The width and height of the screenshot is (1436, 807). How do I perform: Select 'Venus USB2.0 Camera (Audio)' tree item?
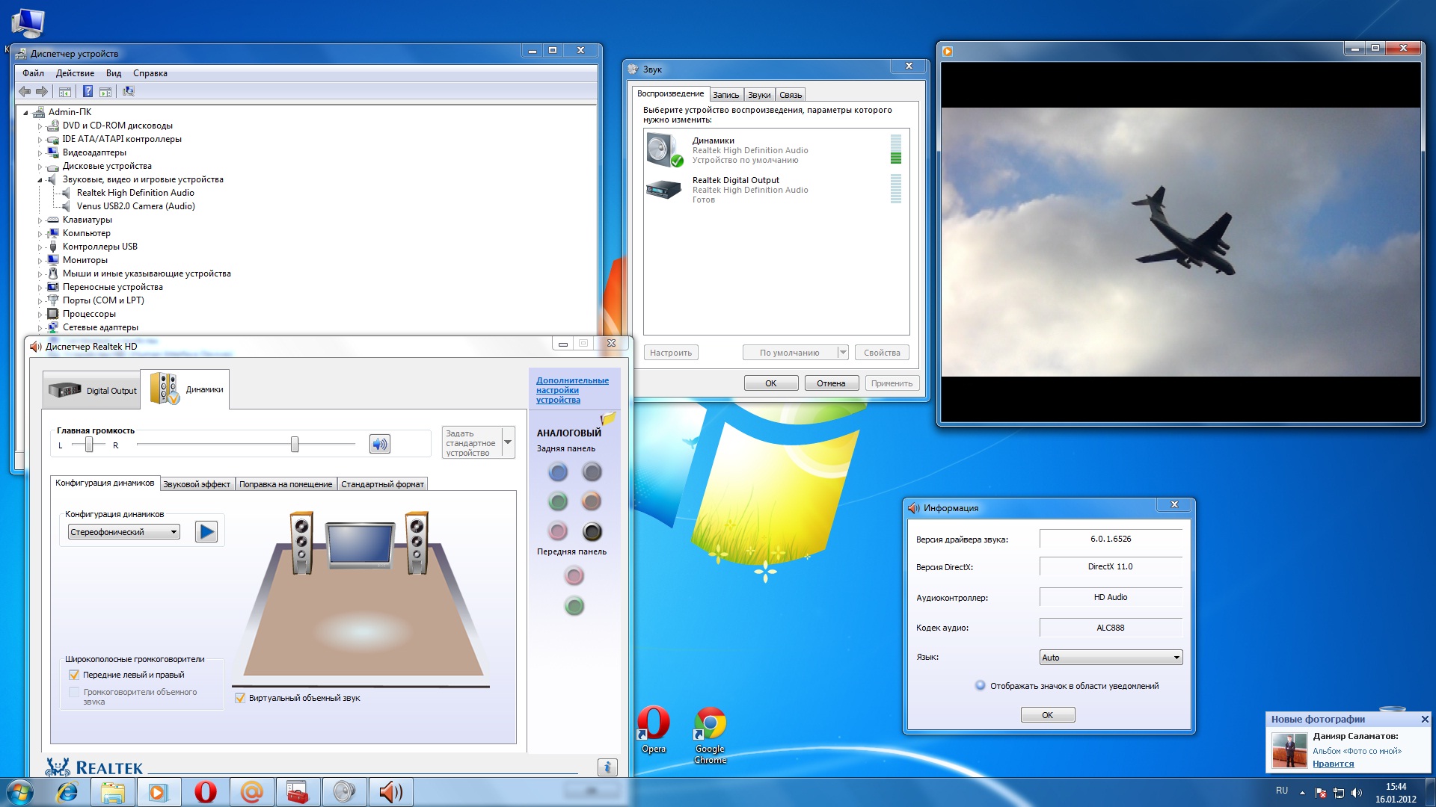coord(135,206)
